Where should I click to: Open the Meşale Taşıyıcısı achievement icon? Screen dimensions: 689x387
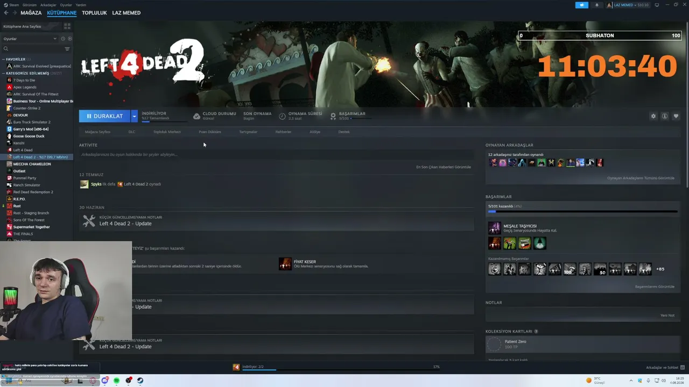pos(494,228)
